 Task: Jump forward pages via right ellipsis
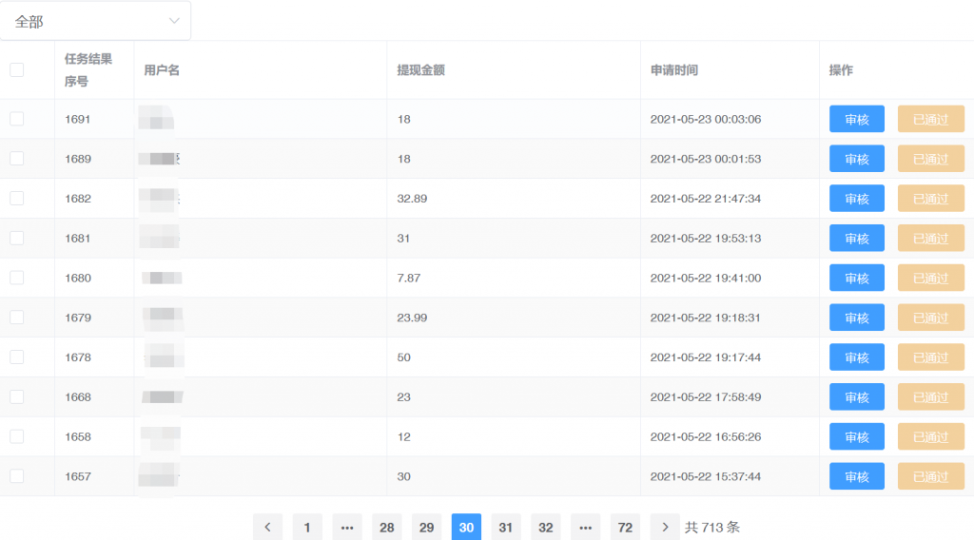click(585, 528)
